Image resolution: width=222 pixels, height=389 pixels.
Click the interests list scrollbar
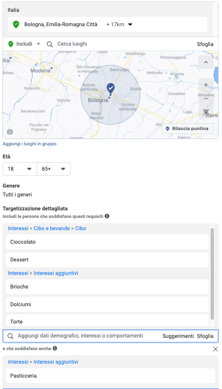click(212, 274)
